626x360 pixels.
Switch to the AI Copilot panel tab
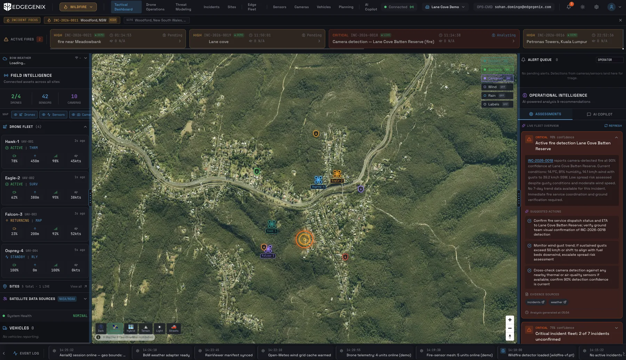tap(599, 114)
